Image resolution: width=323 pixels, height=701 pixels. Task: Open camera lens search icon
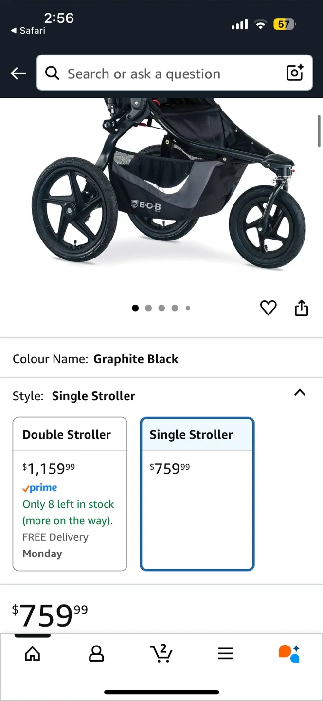coord(295,73)
